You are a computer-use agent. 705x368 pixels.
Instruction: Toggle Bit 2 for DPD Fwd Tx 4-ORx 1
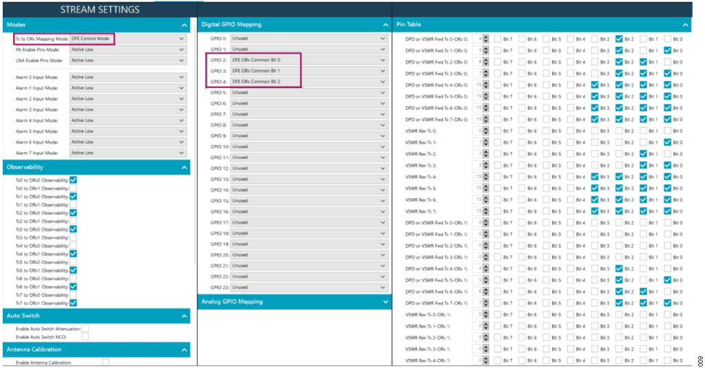click(x=619, y=269)
